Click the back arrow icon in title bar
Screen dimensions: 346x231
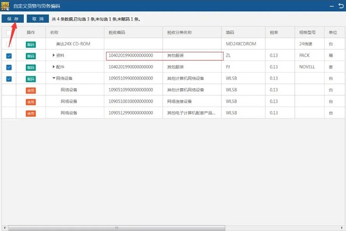[340, 5]
